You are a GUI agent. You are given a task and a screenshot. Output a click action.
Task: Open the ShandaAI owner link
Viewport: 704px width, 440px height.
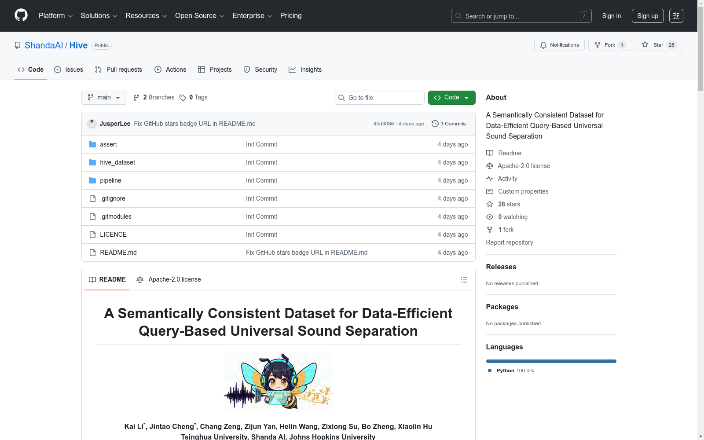(x=44, y=45)
